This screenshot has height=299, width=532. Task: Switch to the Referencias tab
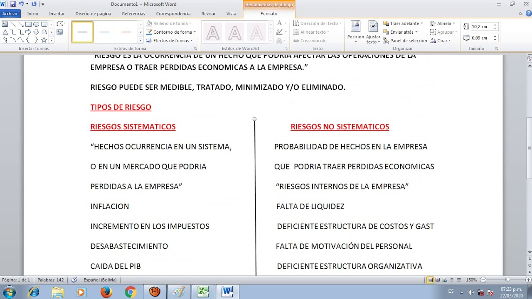point(133,14)
